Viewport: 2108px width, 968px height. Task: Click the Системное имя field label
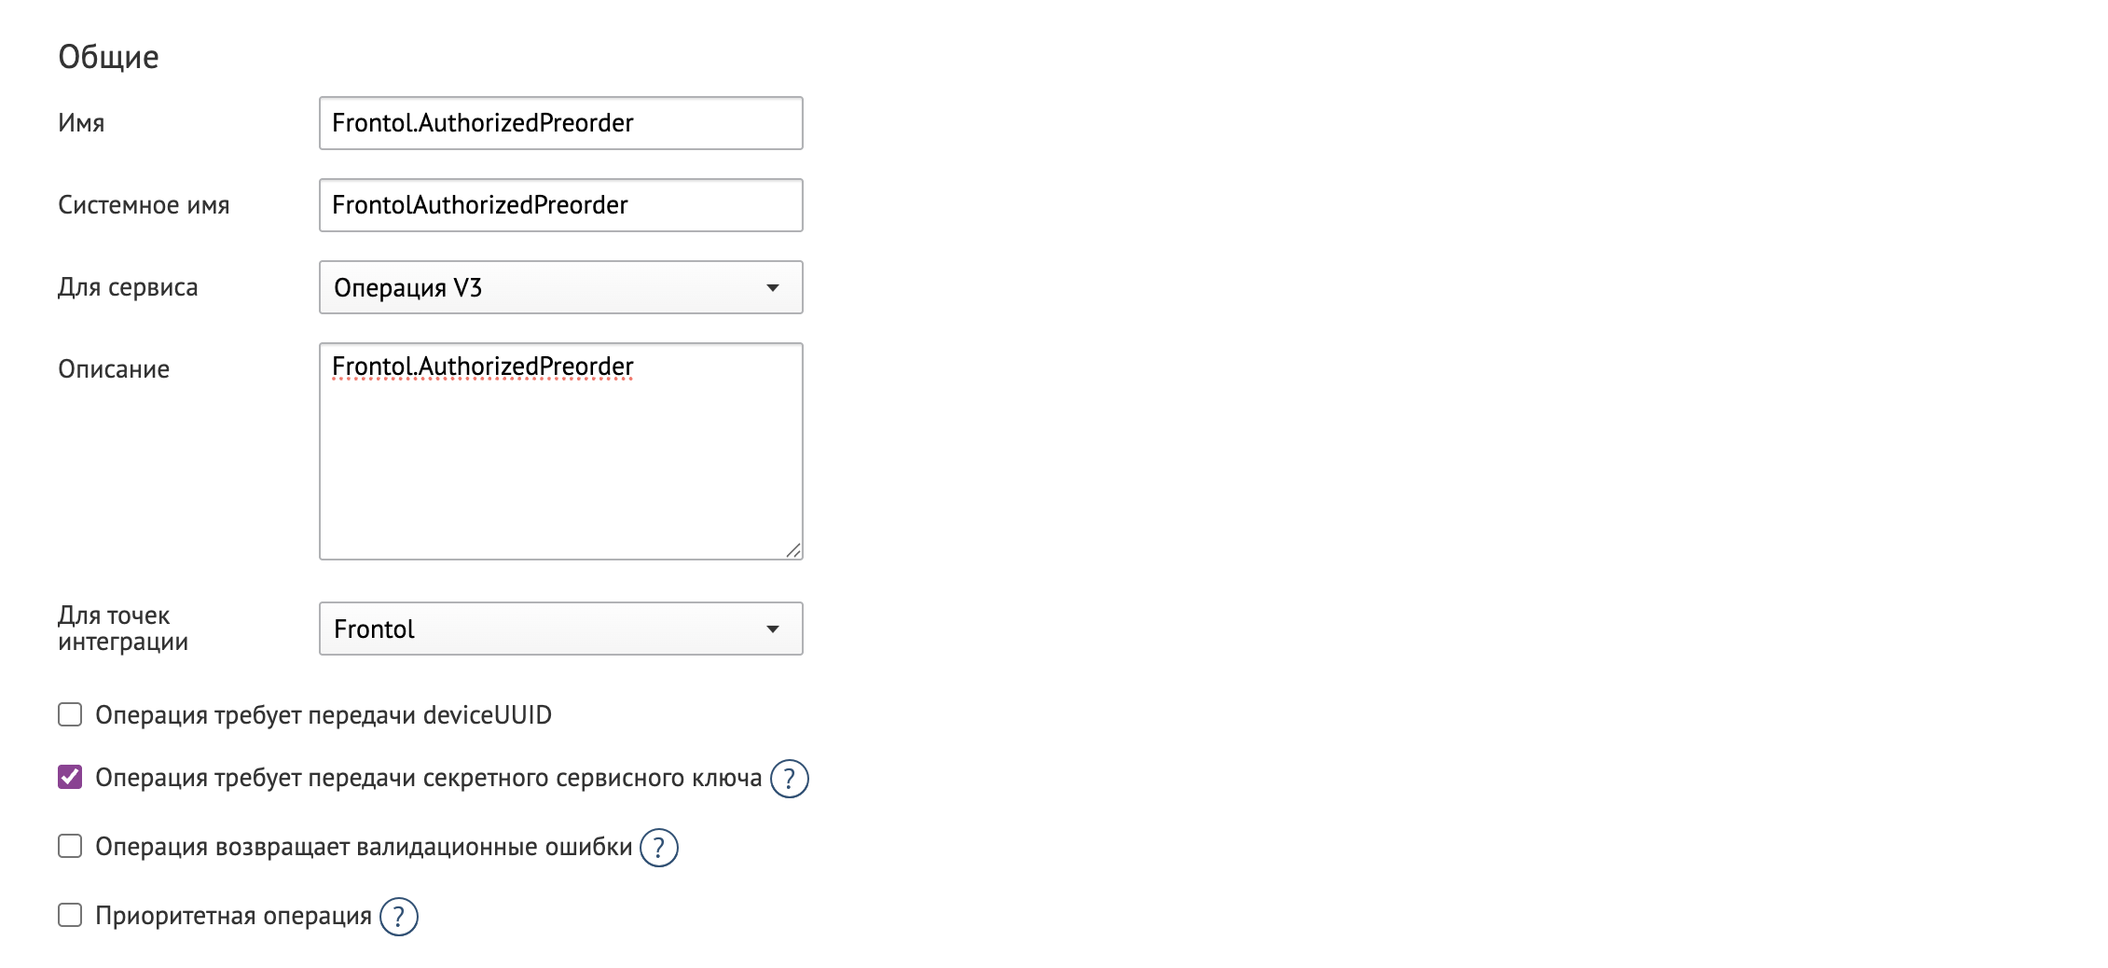(144, 205)
